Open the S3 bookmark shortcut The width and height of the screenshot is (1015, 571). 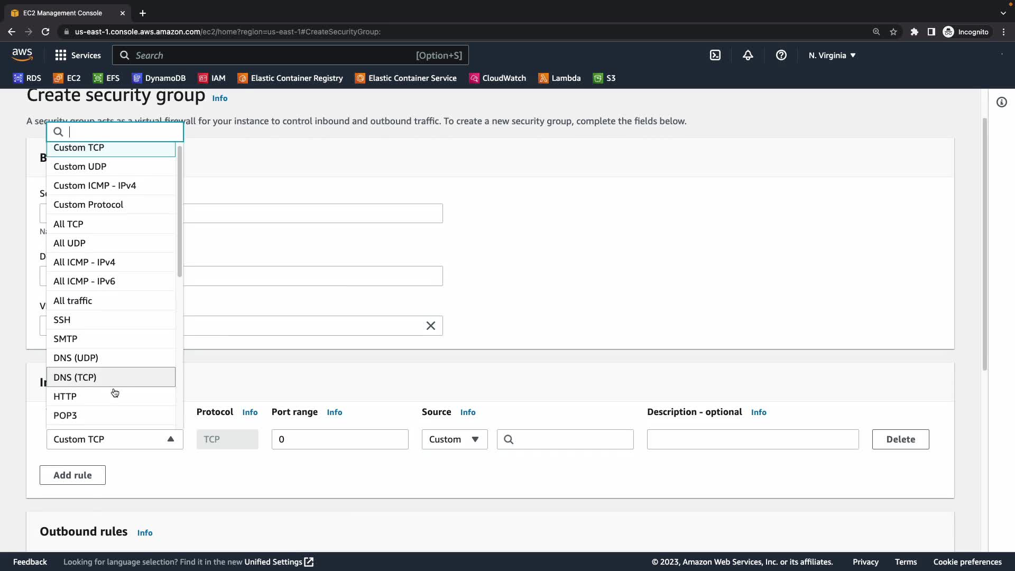(604, 78)
